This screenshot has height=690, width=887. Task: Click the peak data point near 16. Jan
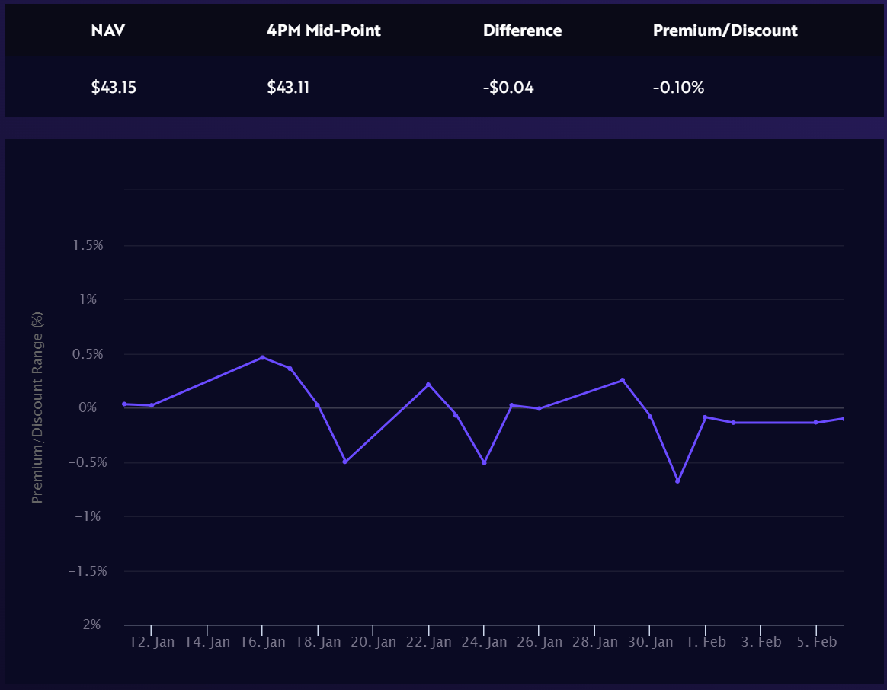[263, 356]
